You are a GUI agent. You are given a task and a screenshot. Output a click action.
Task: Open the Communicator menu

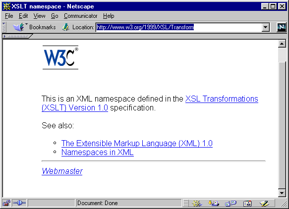coord(80,16)
